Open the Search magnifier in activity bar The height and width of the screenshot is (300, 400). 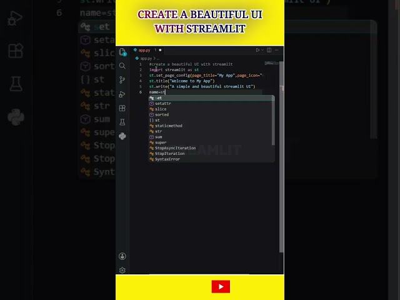point(122,66)
